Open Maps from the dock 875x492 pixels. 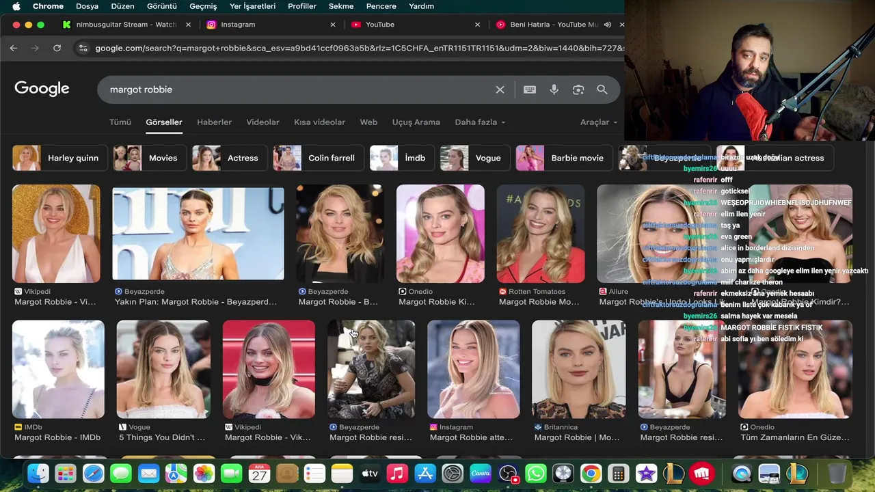point(176,473)
